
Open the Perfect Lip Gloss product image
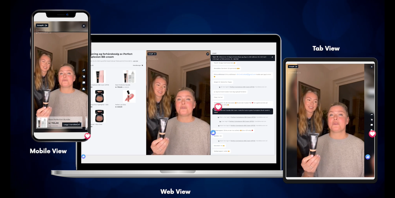(129, 96)
